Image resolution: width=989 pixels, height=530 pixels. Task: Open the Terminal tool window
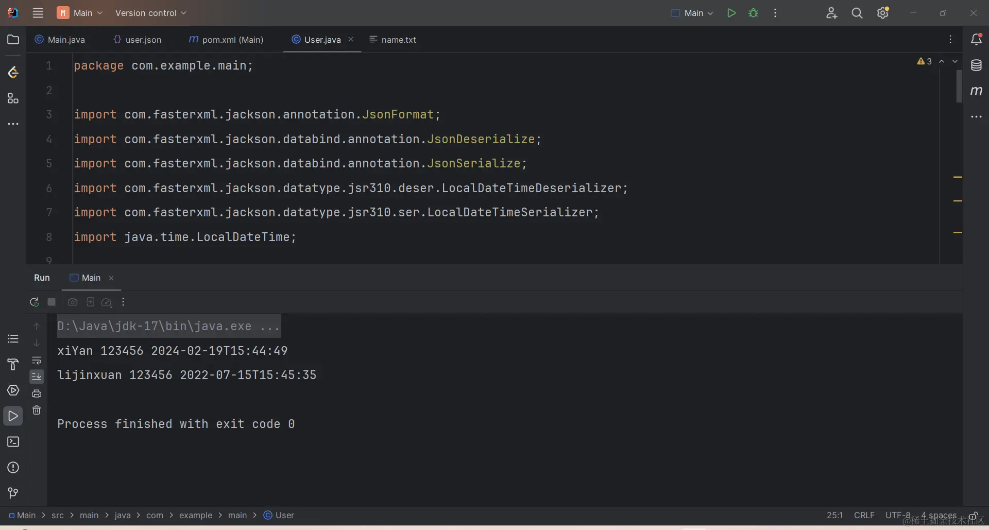point(13,442)
